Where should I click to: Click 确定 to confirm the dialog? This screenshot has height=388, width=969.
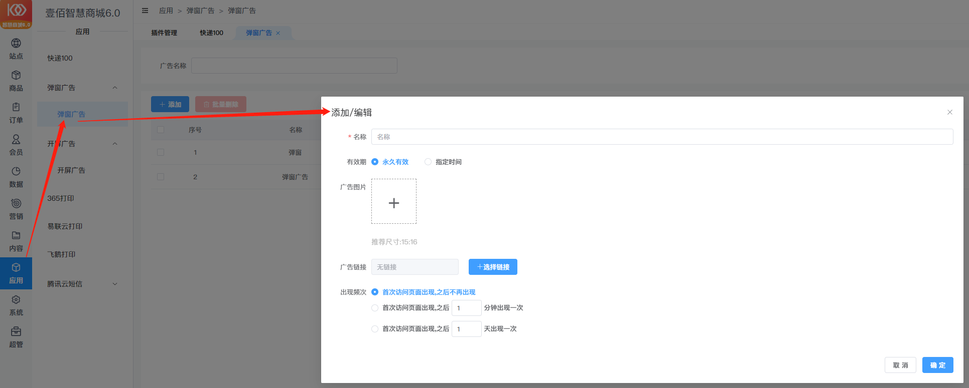[x=937, y=365]
